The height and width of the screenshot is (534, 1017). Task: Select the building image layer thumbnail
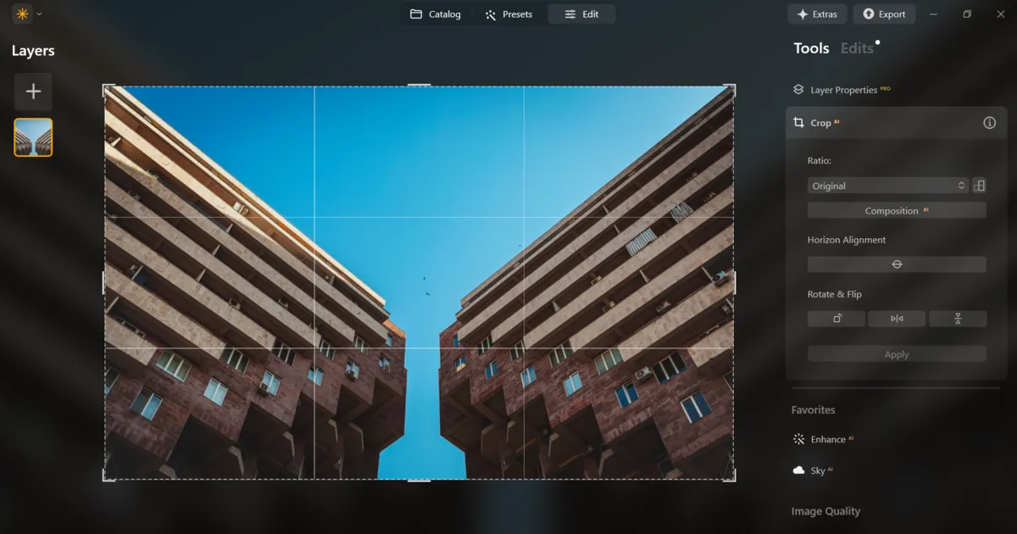(32, 137)
